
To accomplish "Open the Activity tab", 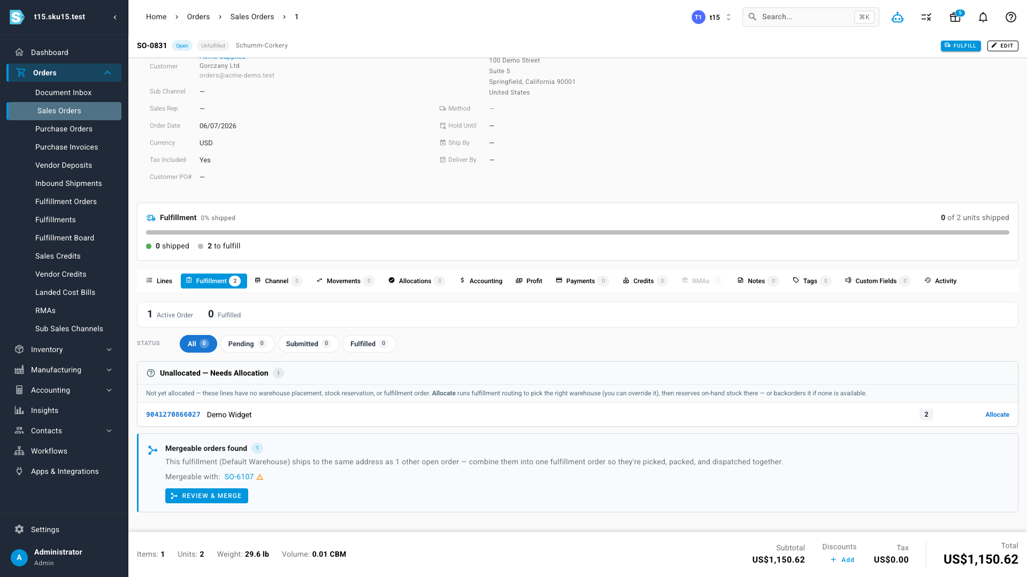I will pyautogui.click(x=940, y=281).
